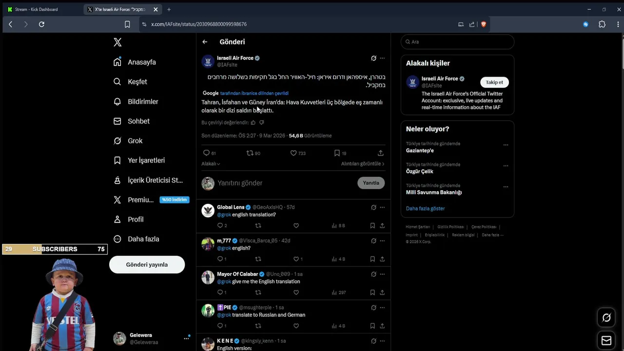Screen dimensions: 624x351
Task: Open more options on KENE reply
Action: tap(382, 341)
